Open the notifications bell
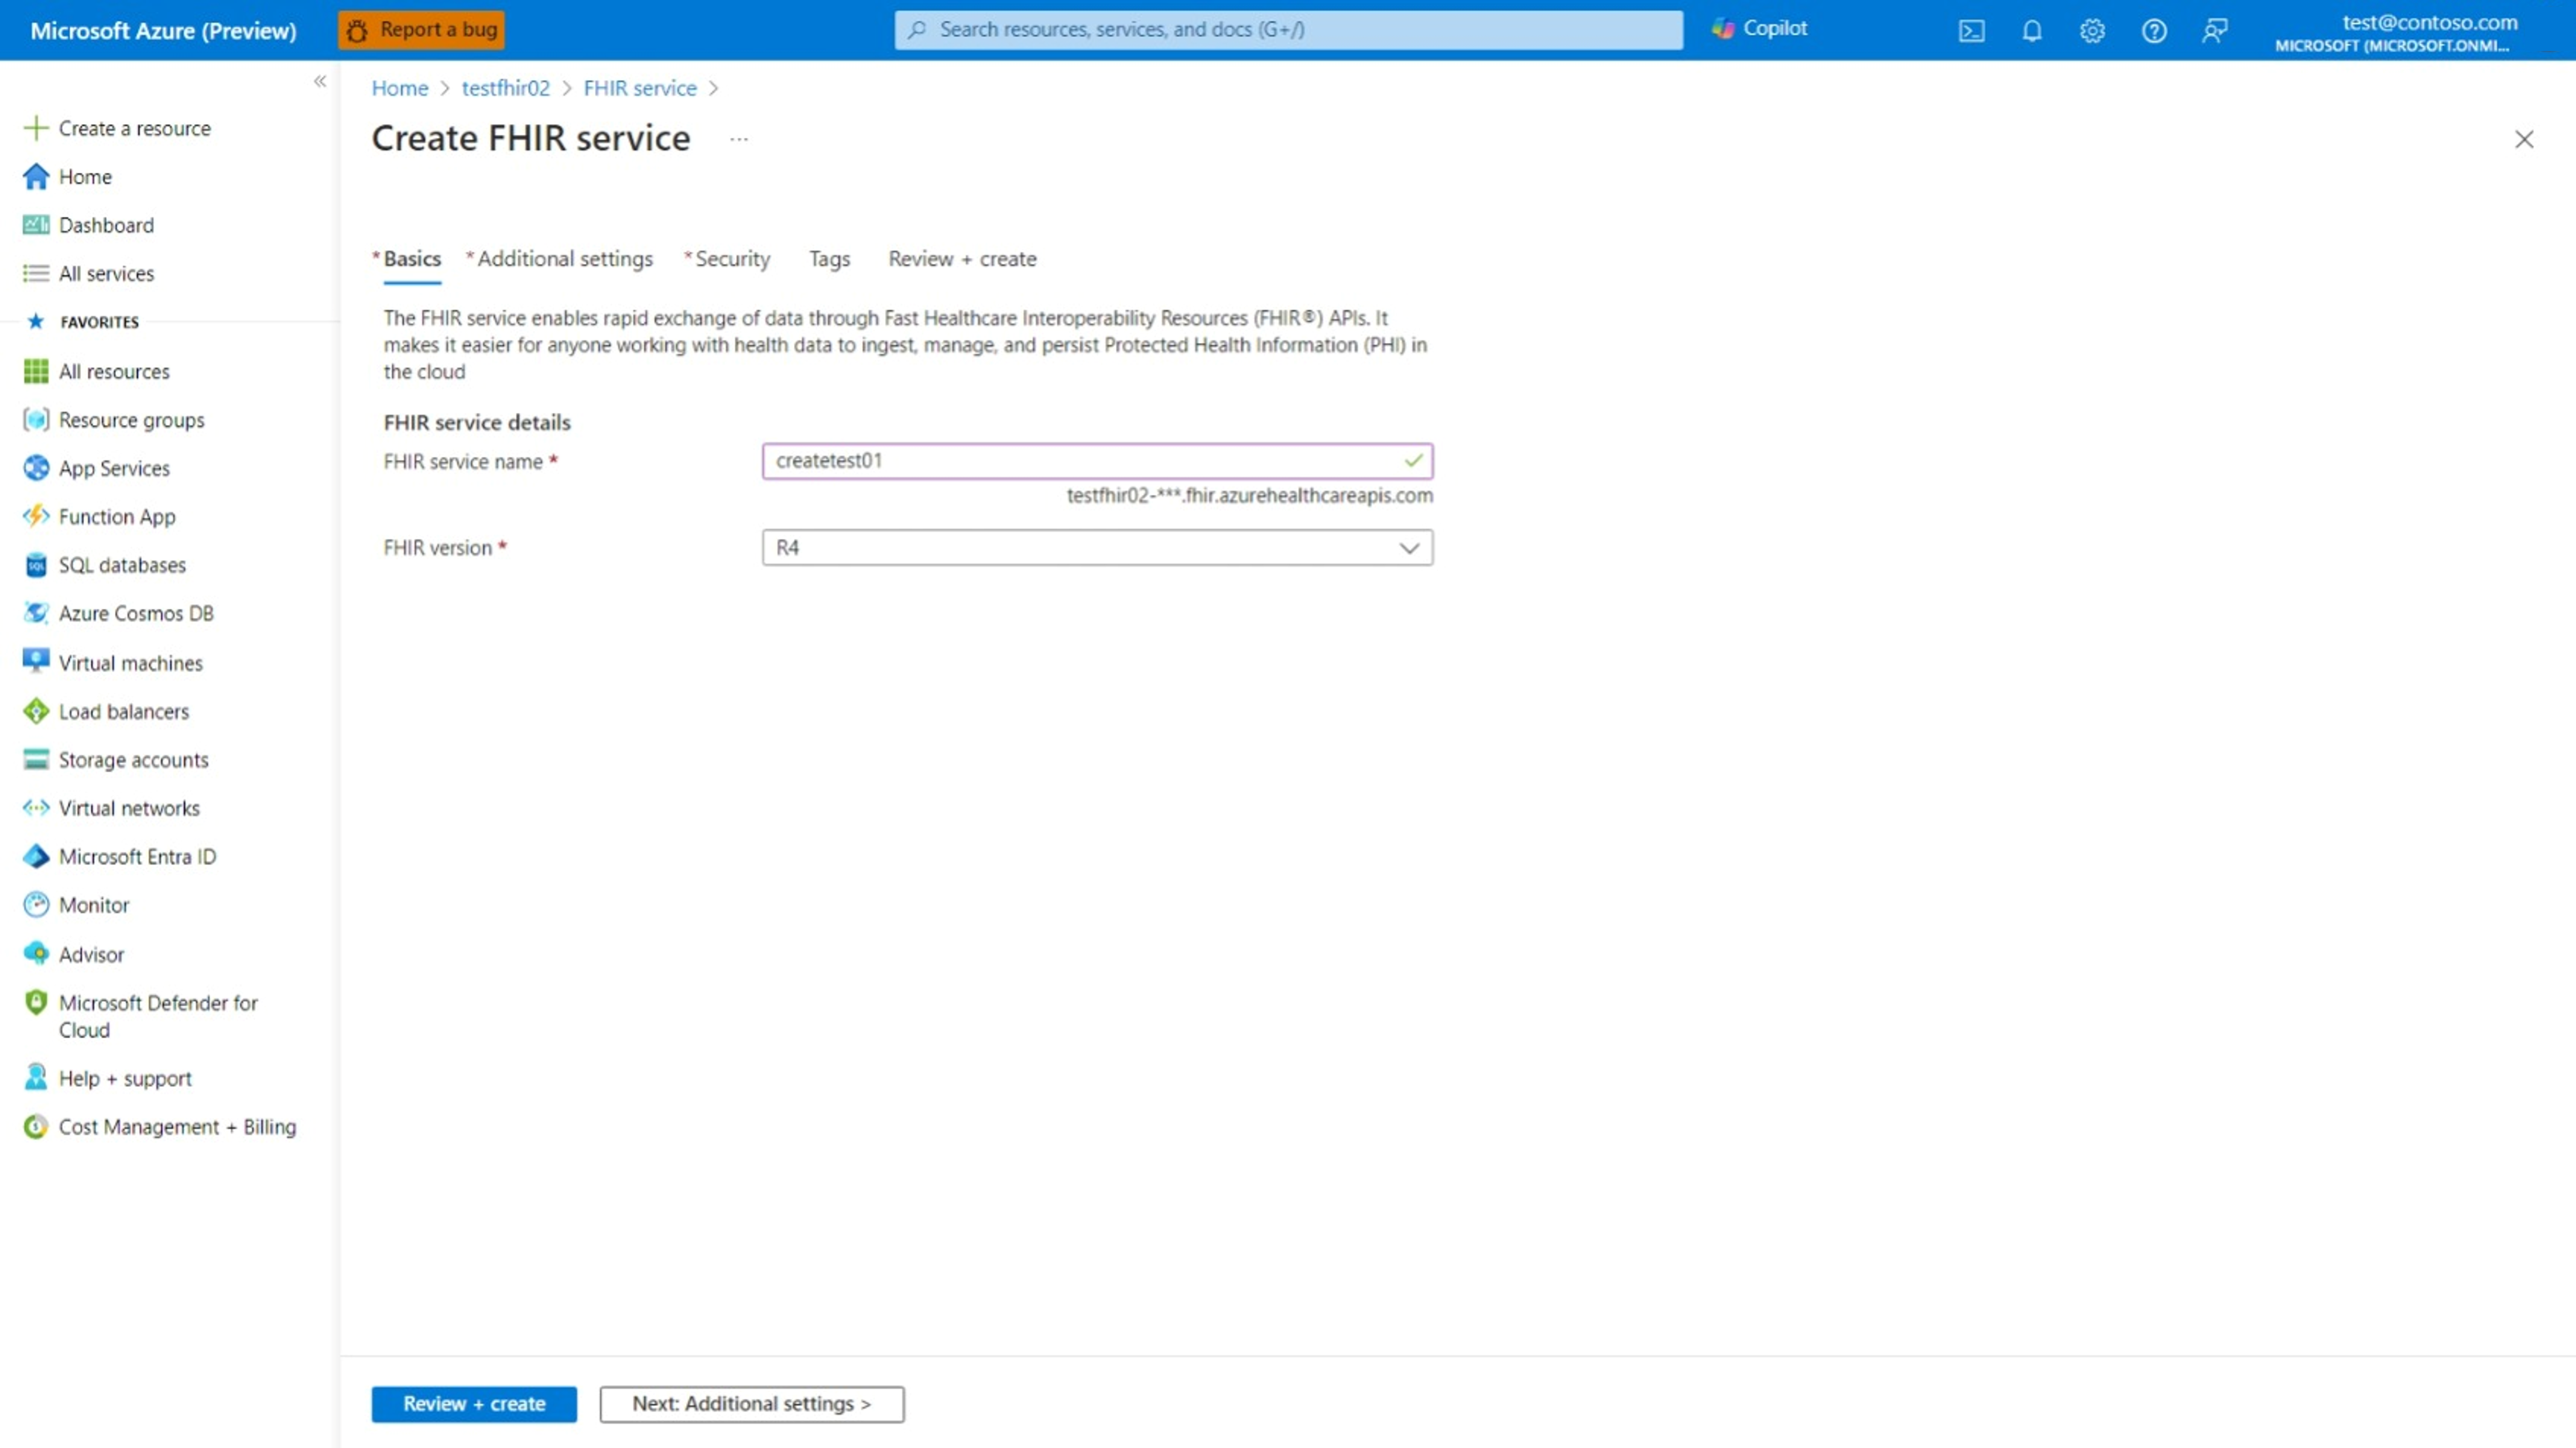This screenshot has width=2576, height=1448. 2031,30
